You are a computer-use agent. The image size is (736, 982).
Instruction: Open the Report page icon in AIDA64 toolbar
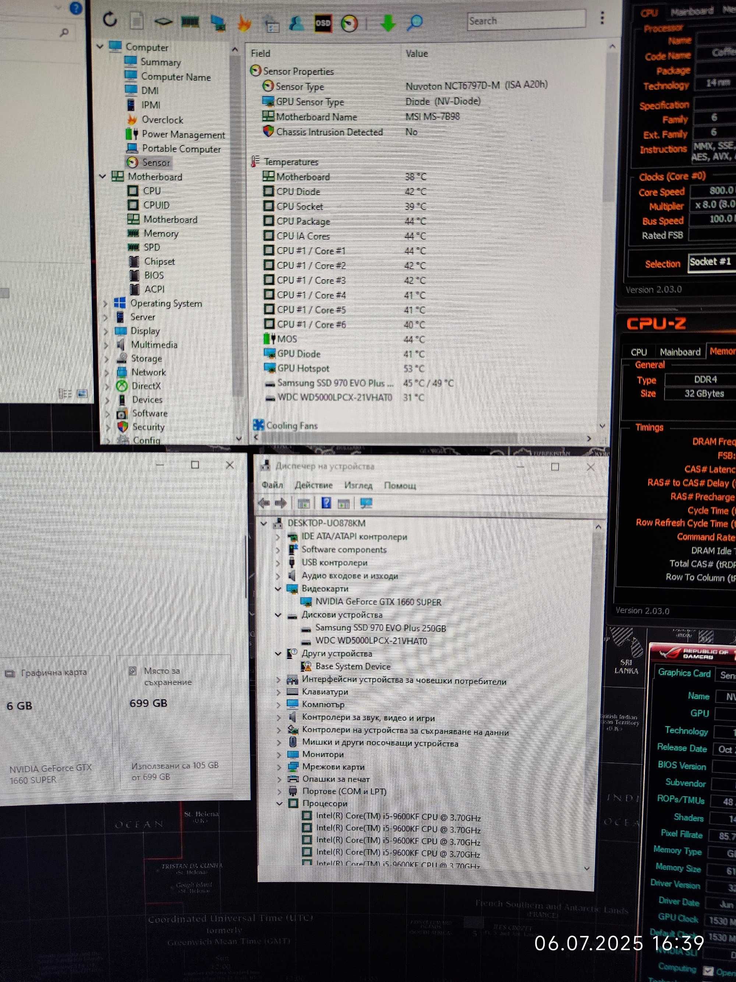(137, 20)
